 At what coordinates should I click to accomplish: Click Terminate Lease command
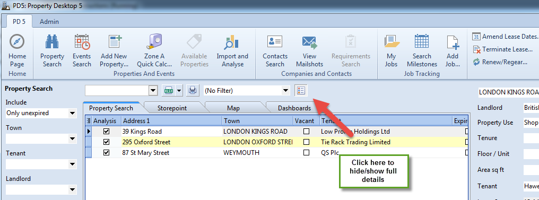tap(503, 49)
